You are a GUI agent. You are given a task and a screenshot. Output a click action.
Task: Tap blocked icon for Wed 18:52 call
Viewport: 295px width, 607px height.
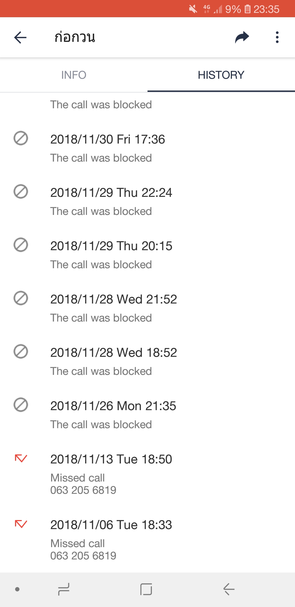[21, 351]
